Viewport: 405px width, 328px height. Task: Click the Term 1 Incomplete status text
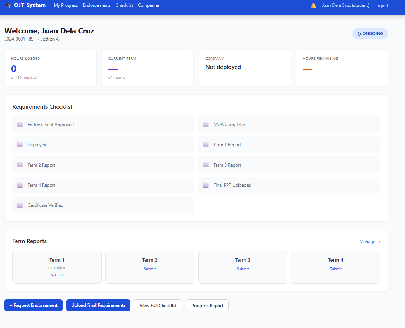point(57,268)
